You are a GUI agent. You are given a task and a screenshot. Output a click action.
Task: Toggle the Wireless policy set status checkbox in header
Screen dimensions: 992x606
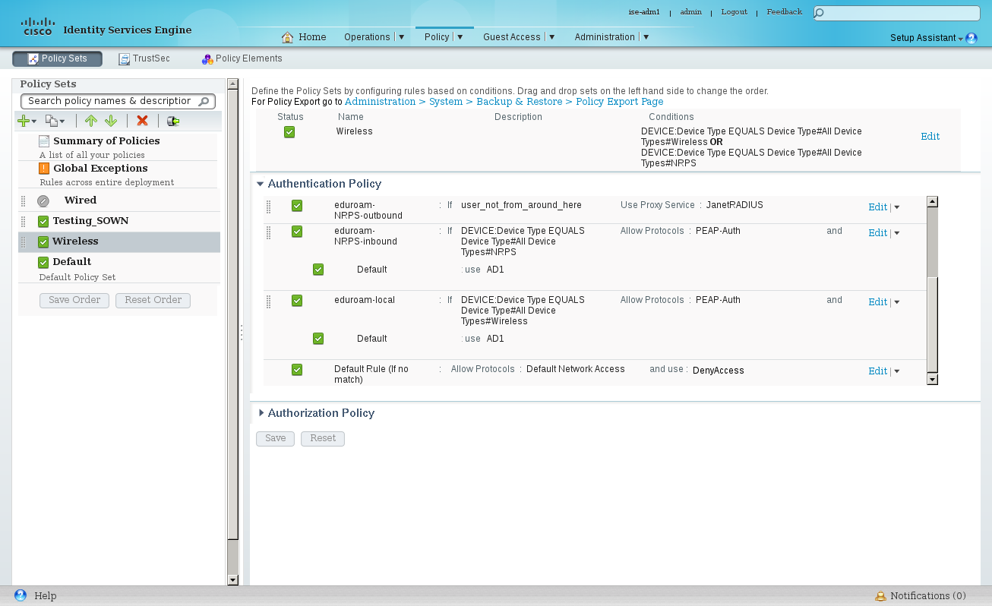point(289,132)
